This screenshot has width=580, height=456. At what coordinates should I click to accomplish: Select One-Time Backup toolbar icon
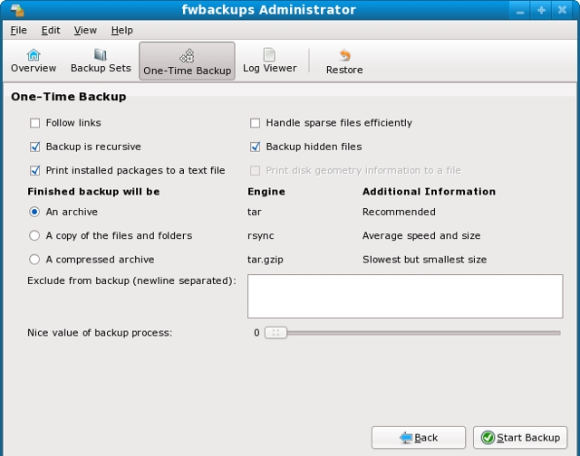(187, 56)
